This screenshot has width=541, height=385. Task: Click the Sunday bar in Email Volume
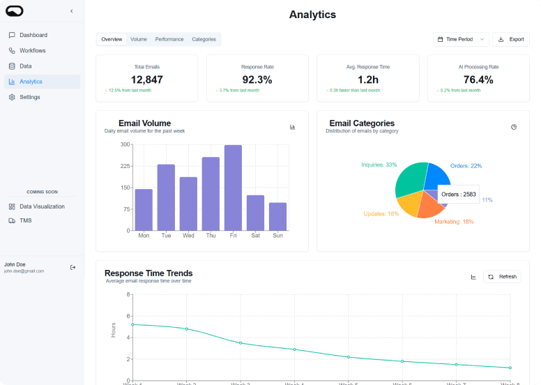277,217
